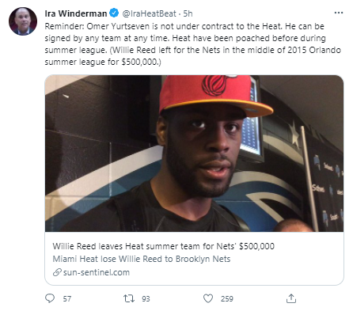Open the share tweet icon
The width and height of the screenshot is (353, 311).
point(291,298)
